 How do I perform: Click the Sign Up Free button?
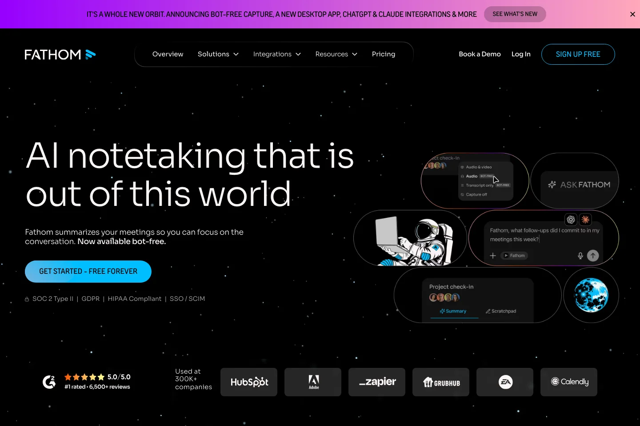point(578,54)
